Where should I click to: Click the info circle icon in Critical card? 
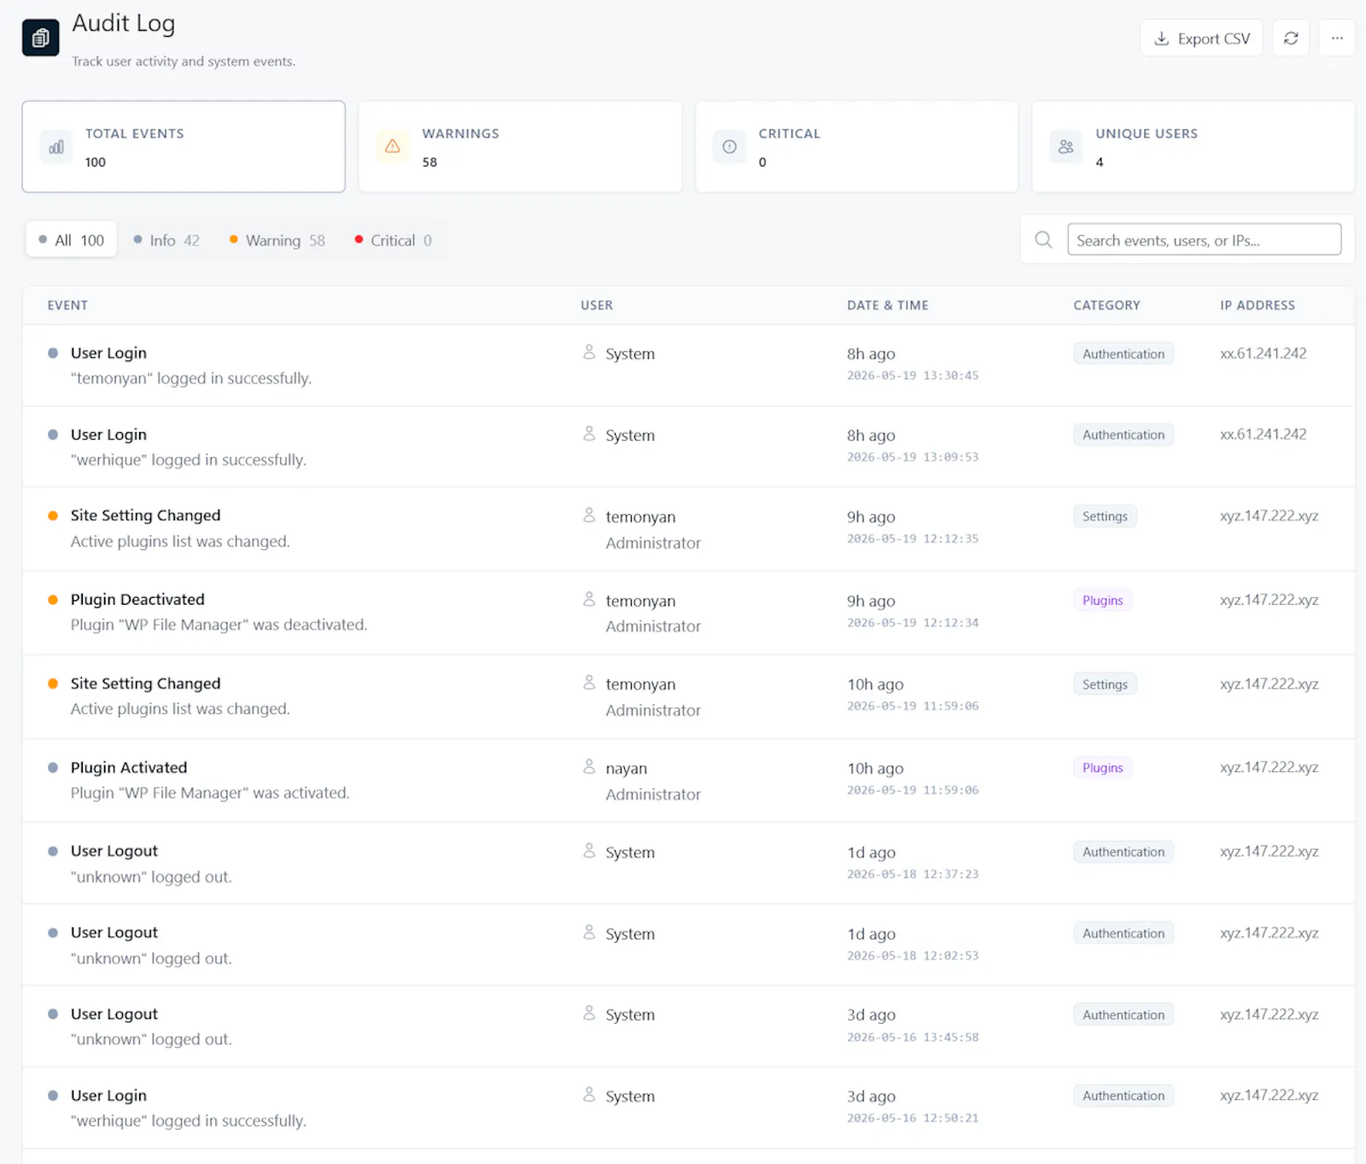coord(729,147)
